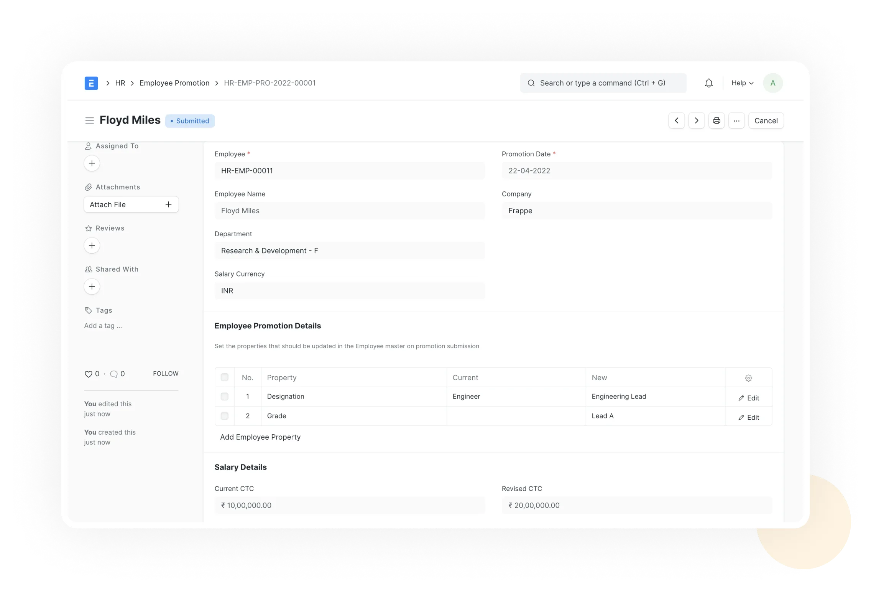Click the Revised CTC field
Image resolution: width=871 pixels, height=590 pixels.
pyautogui.click(x=637, y=505)
